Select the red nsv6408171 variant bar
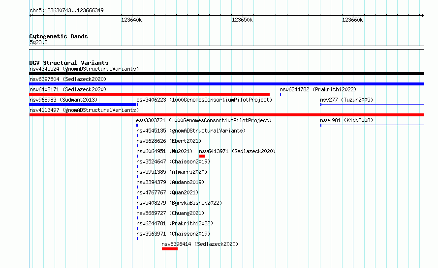This screenshot has width=438, height=268. 150,94
